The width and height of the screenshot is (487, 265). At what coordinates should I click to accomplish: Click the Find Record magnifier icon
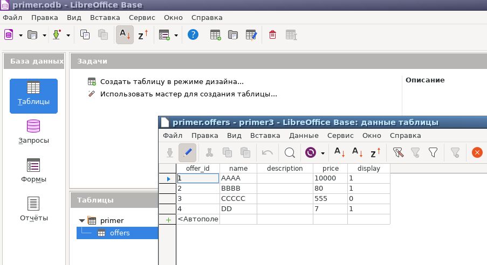tap(290, 152)
